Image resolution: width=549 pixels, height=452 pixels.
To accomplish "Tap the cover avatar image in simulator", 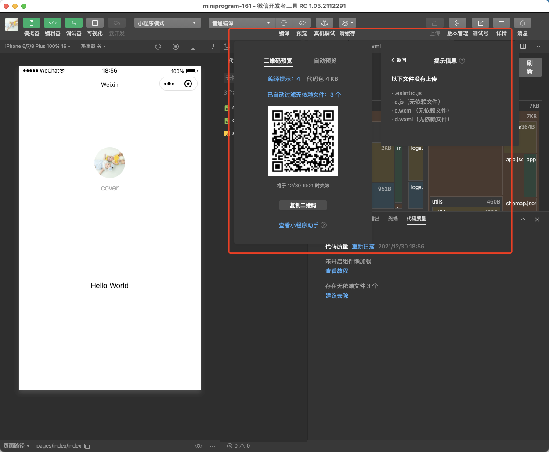I will pos(110,163).
